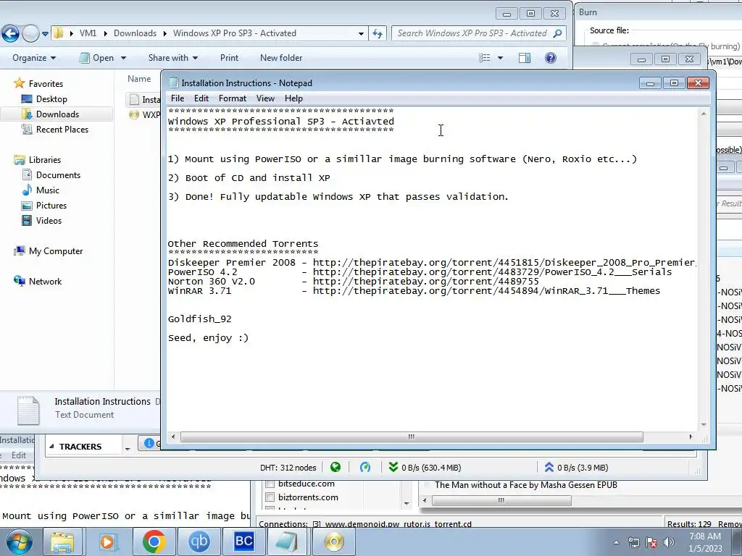Screen dimensions: 742x556
Task: Expand the Open button dropdown arrow
Action: tap(123, 58)
